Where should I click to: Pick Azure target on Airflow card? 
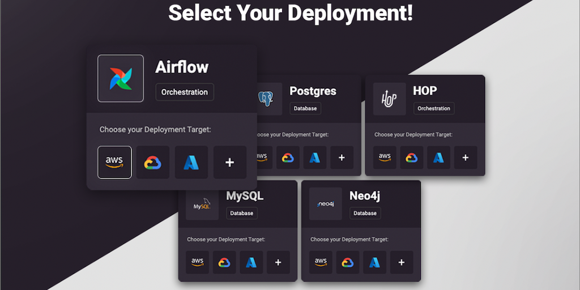191,163
